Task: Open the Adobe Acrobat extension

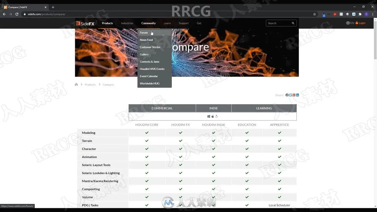Action: pyautogui.click(x=335, y=14)
